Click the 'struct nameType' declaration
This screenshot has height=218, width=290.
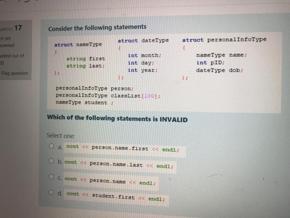[78, 44]
